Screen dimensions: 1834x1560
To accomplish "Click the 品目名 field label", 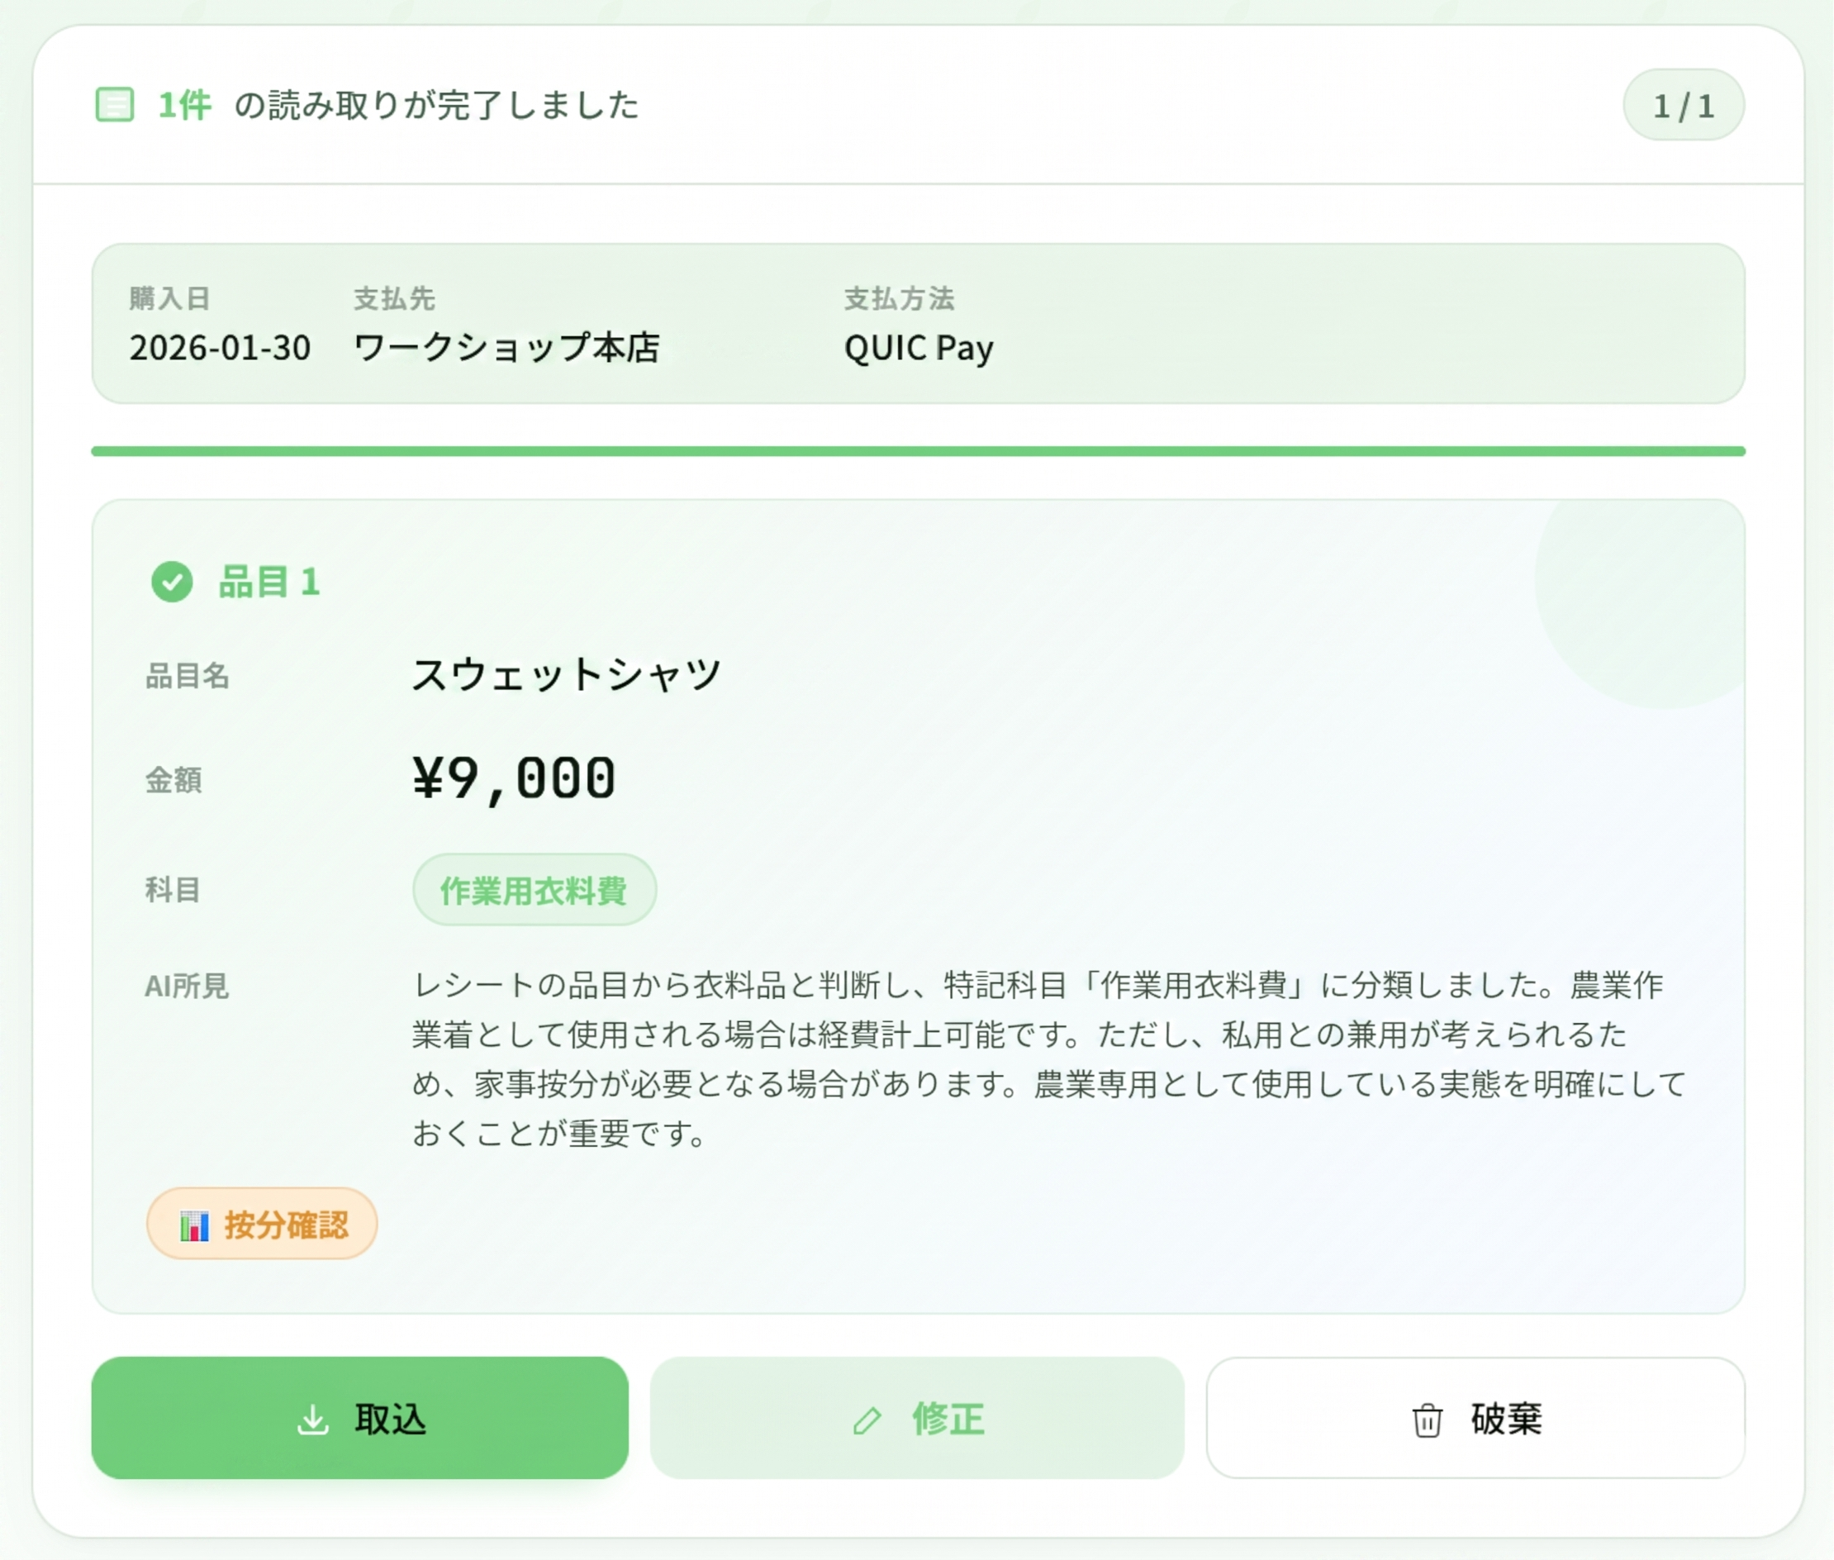I will [x=188, y=677].
